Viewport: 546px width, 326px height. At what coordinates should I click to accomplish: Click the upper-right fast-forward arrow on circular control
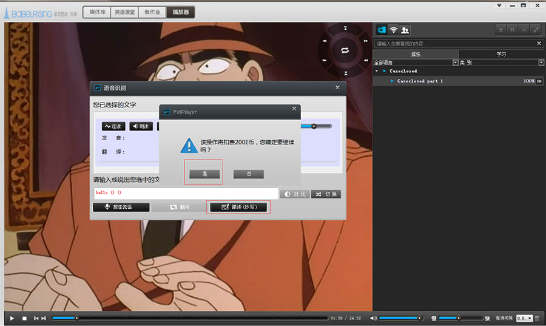tap(366, 41)
